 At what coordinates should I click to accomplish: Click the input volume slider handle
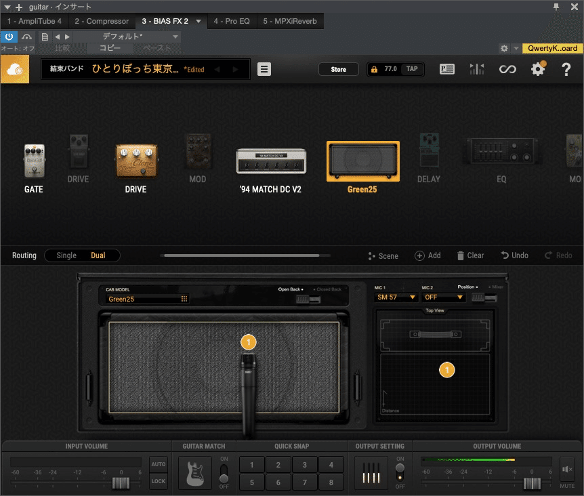pyautogui.click(x=121, y=483)
